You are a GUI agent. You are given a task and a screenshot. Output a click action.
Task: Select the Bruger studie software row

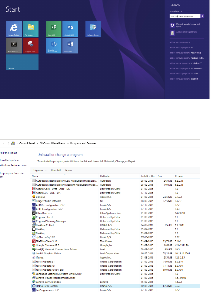[116, 201]
